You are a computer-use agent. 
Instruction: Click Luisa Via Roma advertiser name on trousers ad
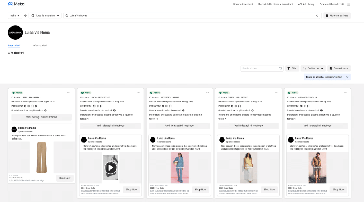click(27, 128)
